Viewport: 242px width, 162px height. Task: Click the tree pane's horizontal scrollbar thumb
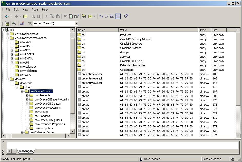[x=38, y=136]
